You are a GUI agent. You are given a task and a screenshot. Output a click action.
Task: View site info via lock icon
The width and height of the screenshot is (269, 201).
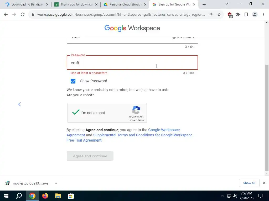coord(33,15)
